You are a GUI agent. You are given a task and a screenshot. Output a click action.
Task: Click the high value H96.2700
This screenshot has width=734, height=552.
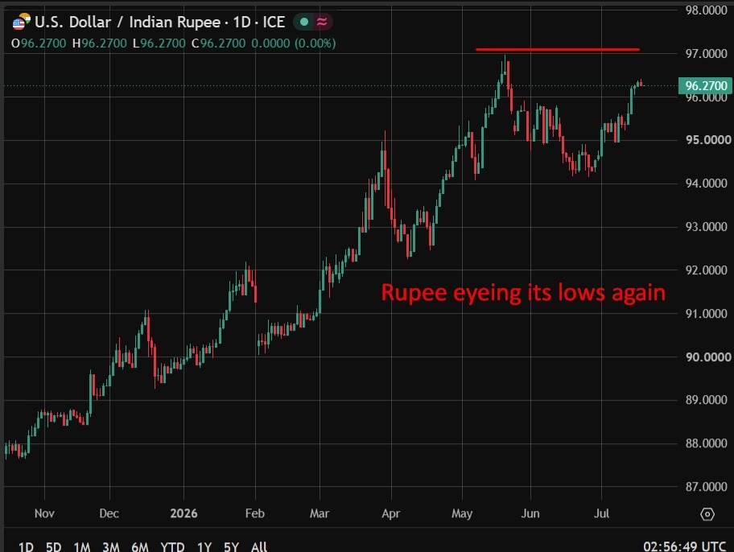(99, 43)
